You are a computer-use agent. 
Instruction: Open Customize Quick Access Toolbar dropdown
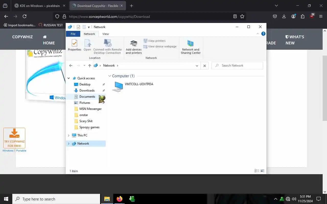tap(89, 27)
